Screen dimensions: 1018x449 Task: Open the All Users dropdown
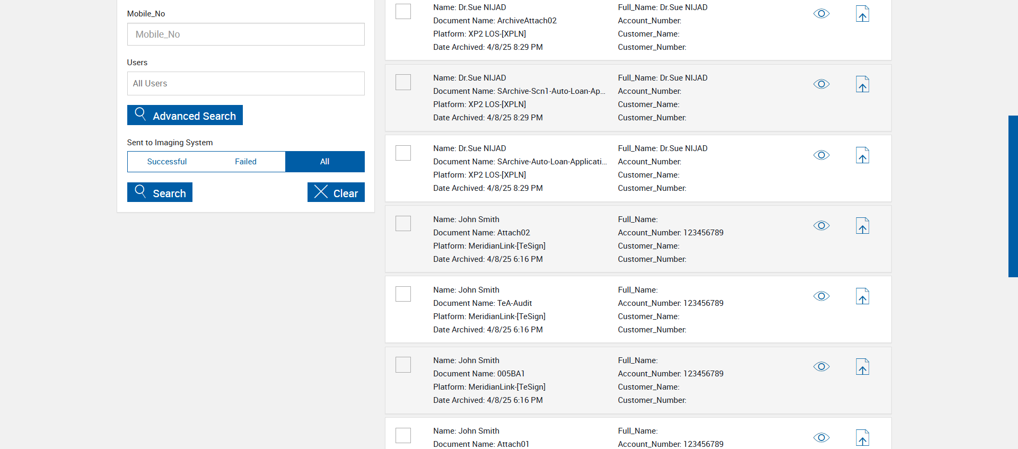(x=245, y=84)
